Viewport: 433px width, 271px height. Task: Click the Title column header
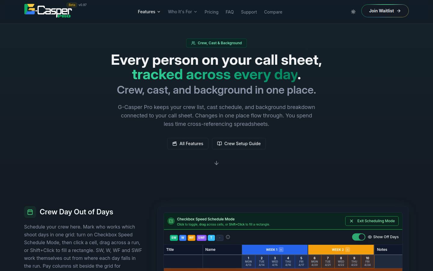point(183,250)
